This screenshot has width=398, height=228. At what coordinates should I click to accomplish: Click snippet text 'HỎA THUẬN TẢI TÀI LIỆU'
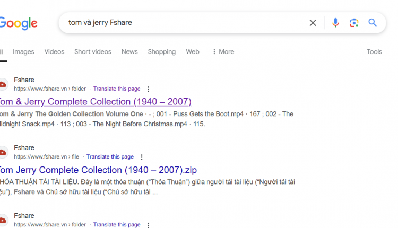[39, 182]
